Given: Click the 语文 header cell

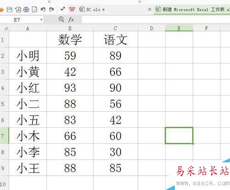Looking at the screenshot, I should (115, 39).
